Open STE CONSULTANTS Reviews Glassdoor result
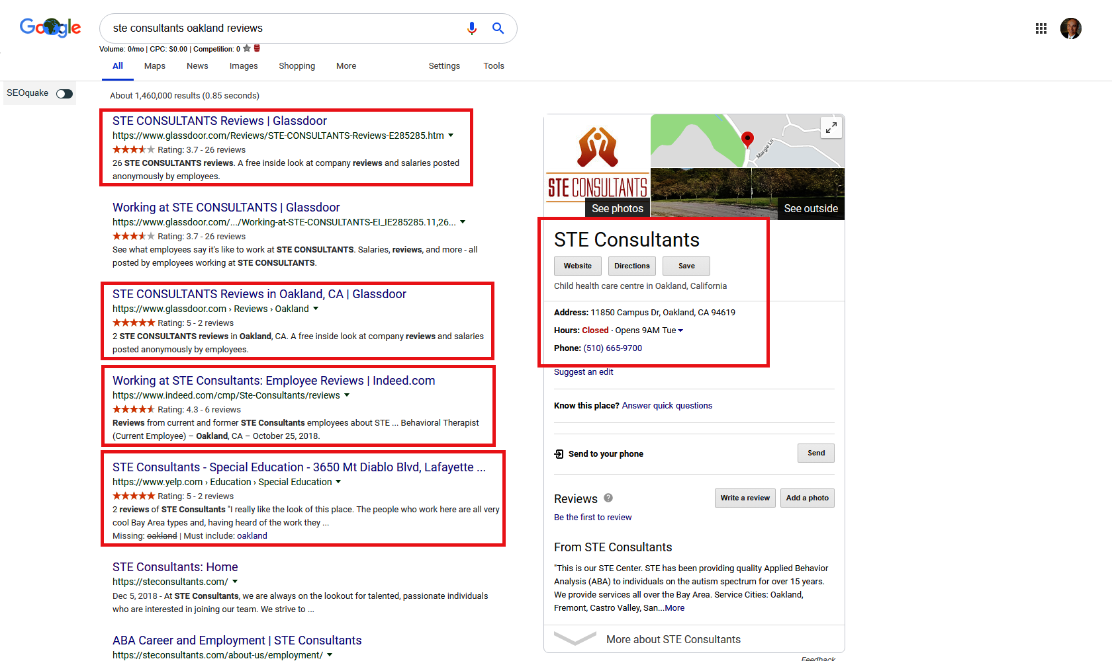This screenshot has height=661, width=1112. click(x=220, y=121)
